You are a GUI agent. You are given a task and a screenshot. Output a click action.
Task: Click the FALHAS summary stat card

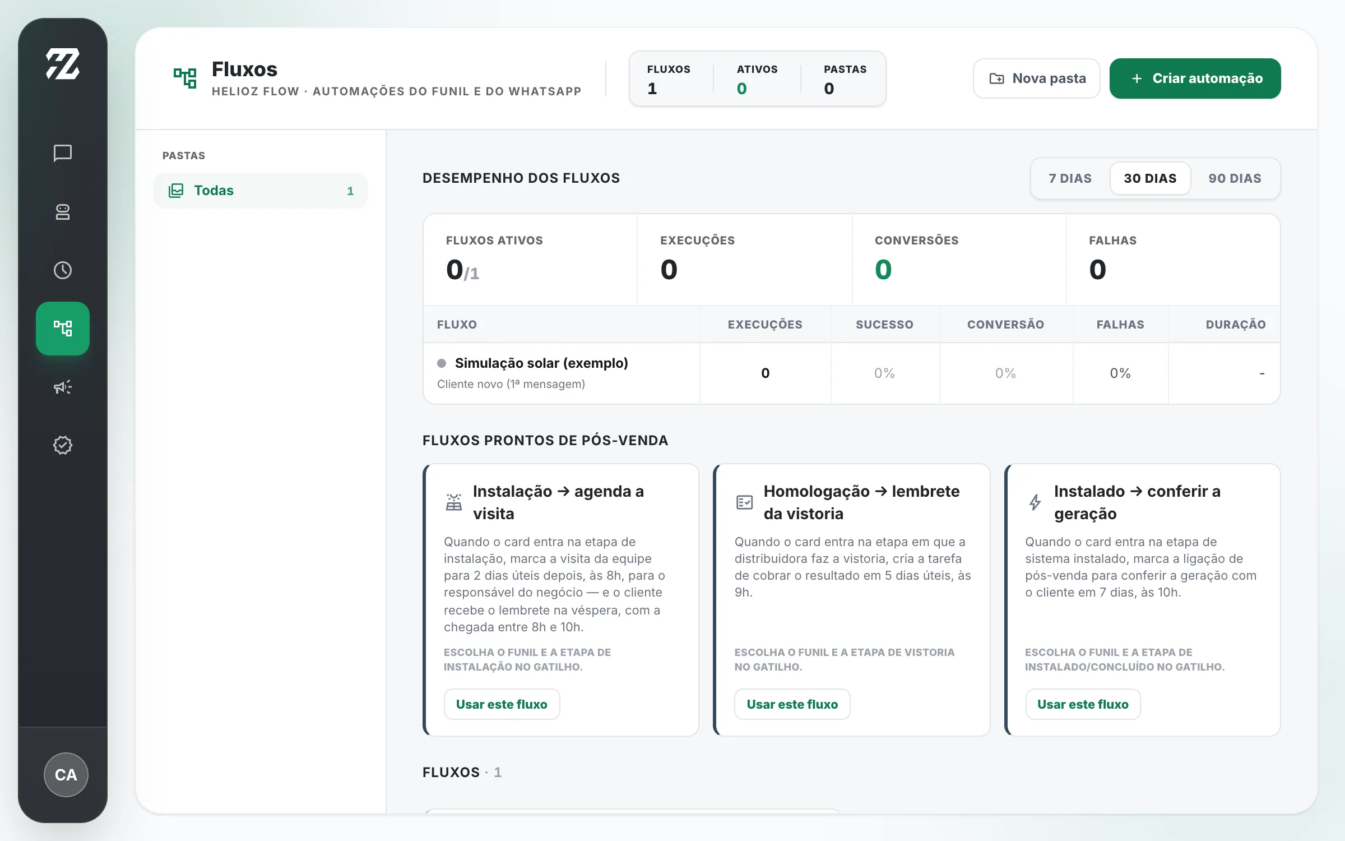1173,260
